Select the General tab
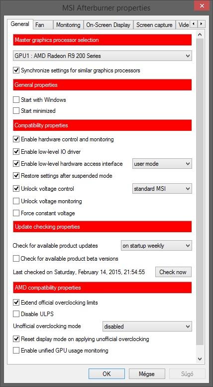The image size is (213, 387). pyautogui.click(x=20, y=24)
